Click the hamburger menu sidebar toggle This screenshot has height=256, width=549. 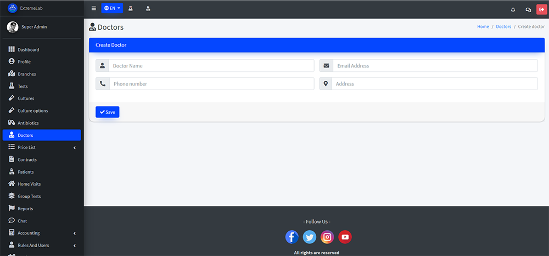pos(93,9)
